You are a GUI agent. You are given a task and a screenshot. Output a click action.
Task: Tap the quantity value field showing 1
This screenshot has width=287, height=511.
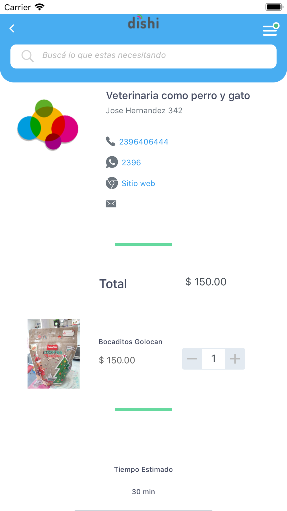(214, 359)
